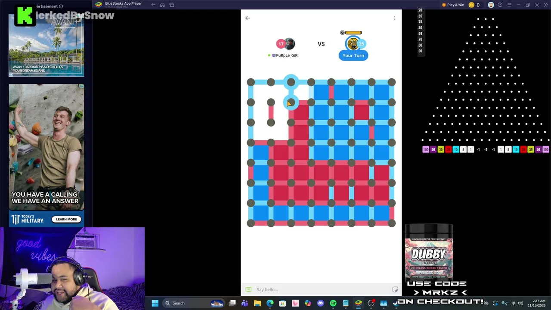Click the advertisement info icon
Viewport: 551px width, 310px height.
(61, 6)
